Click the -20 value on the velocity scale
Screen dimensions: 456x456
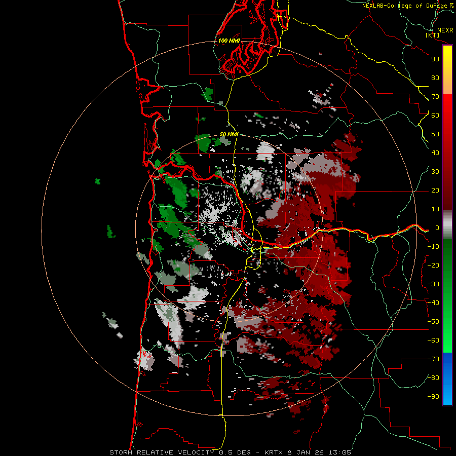click(x=433, y=265)
